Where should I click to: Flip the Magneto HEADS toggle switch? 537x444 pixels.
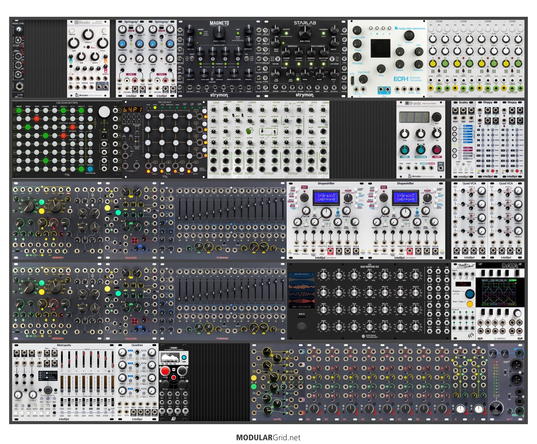[192, 59]
